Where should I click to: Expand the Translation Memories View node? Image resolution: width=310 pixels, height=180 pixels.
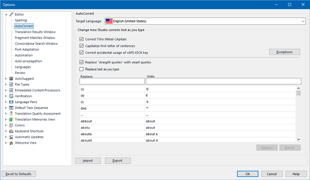point(6,120)
